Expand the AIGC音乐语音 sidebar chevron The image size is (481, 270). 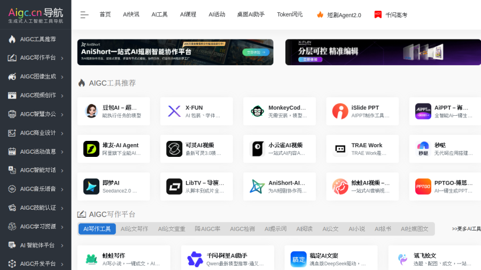tap(63, 189)
